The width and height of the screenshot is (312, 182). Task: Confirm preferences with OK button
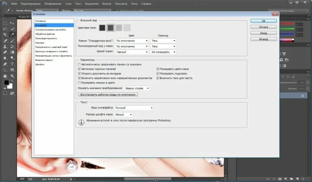[263, 21]
